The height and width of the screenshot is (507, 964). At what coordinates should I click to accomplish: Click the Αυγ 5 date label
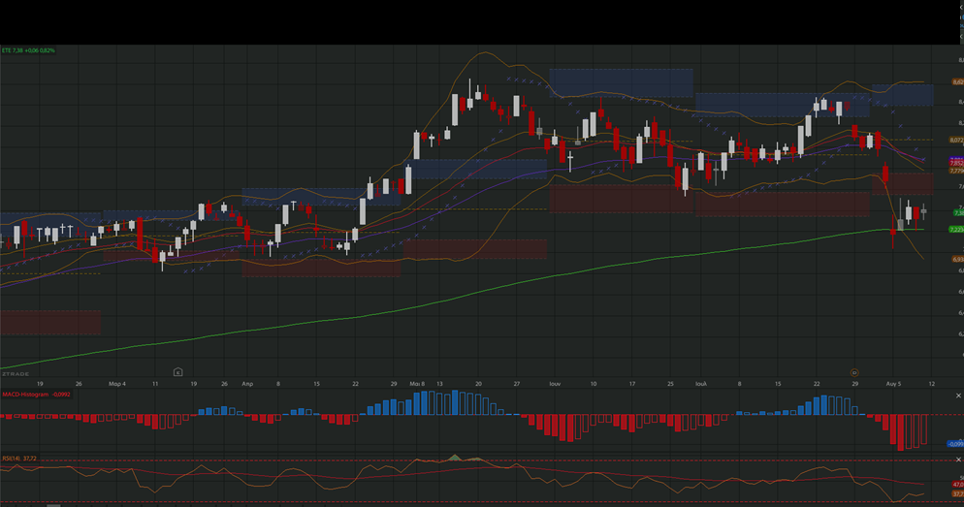click(x=893, y=384)
